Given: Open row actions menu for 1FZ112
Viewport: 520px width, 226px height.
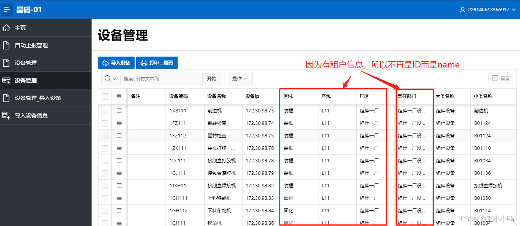Looking at the screenshot, I should coord(119,135).
